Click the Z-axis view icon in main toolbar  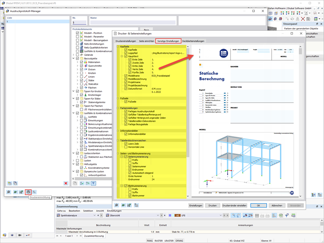point(293,13)
